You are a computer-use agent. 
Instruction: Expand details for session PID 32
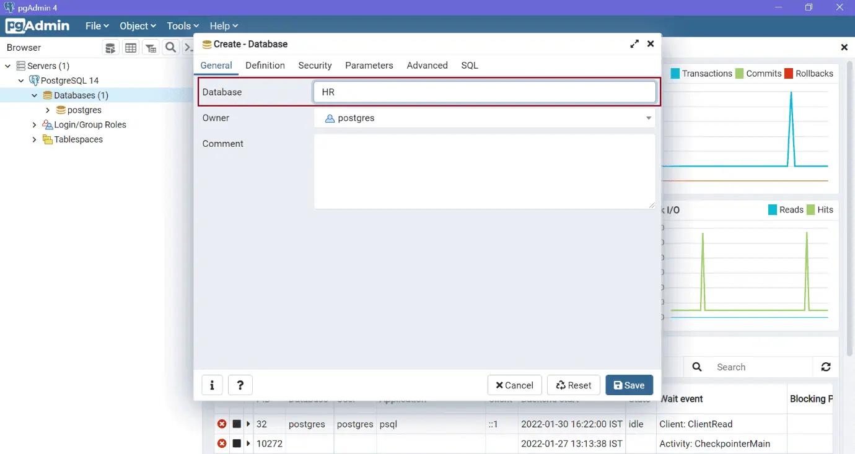click(248, 424)
